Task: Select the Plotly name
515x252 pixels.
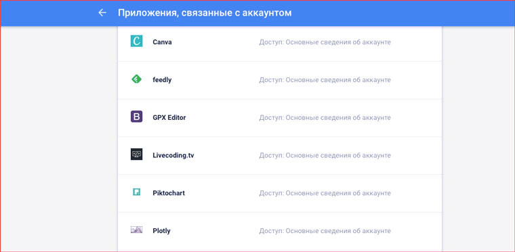Action: click(161, 231)
